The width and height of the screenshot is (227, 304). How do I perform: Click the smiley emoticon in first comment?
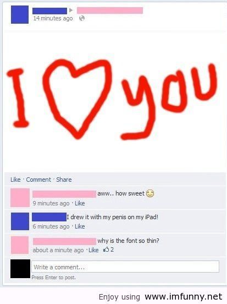(150, 193)
